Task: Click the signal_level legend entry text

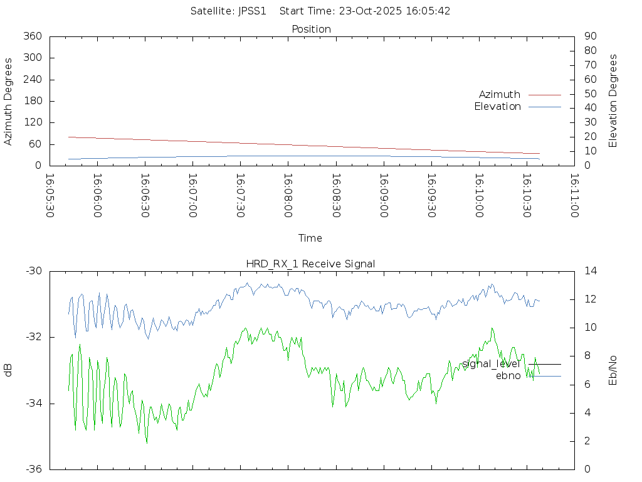Action: [491, 364]
